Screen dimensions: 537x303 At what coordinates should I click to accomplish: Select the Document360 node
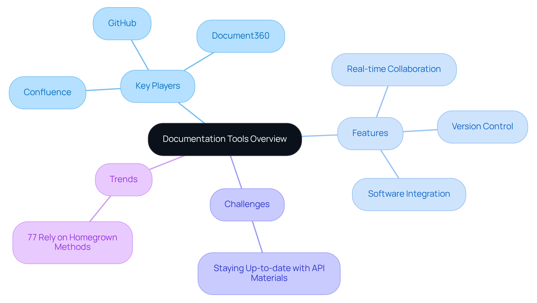click(241, 36)
